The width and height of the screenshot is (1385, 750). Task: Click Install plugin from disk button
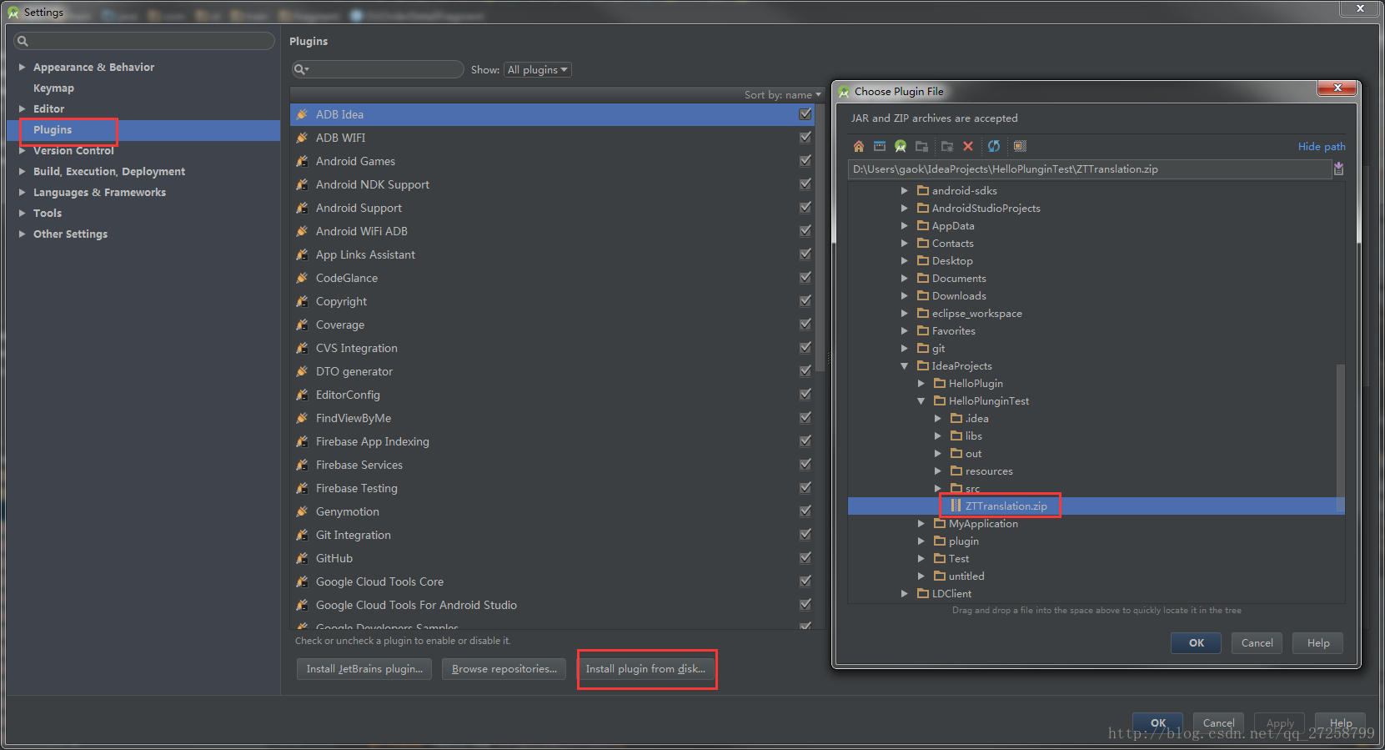645,669
